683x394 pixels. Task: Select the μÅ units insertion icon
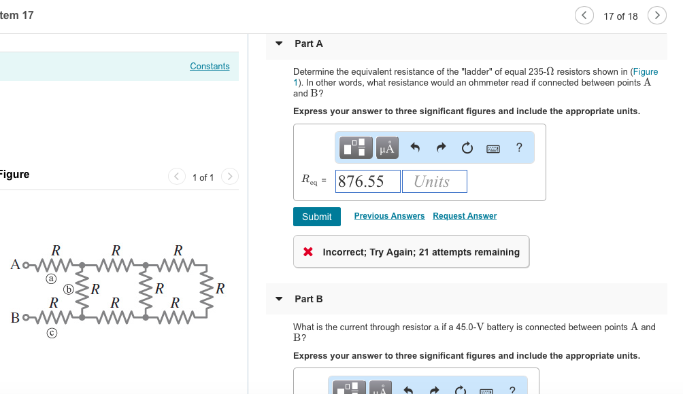[x=386, y=147]
